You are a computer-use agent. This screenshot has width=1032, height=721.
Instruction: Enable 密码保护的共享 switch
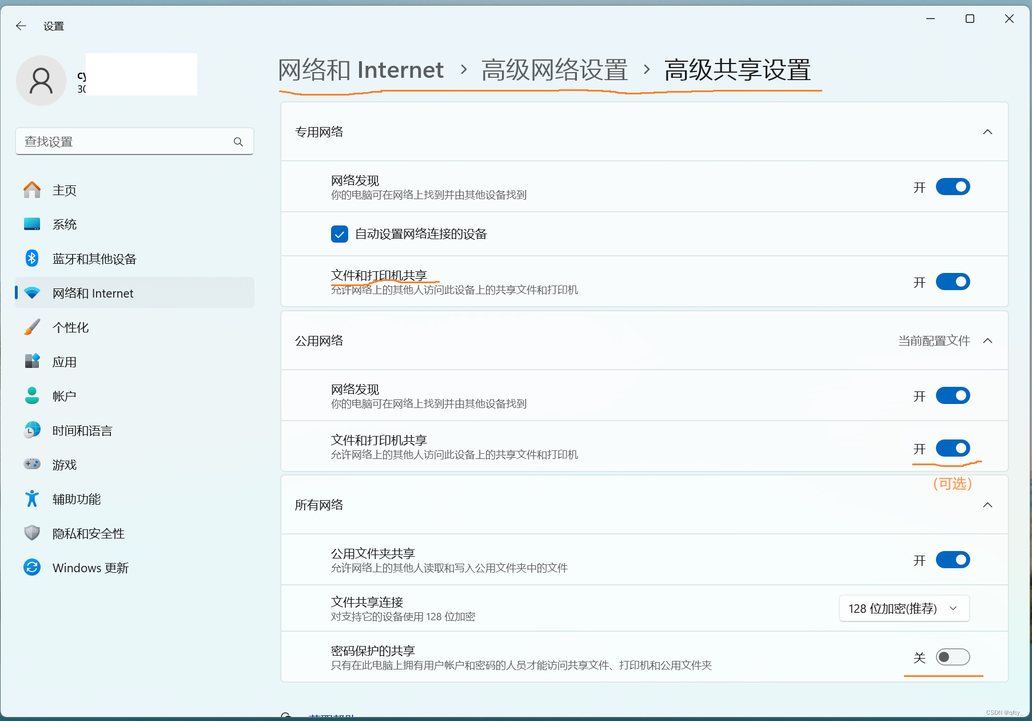[953, 657]
